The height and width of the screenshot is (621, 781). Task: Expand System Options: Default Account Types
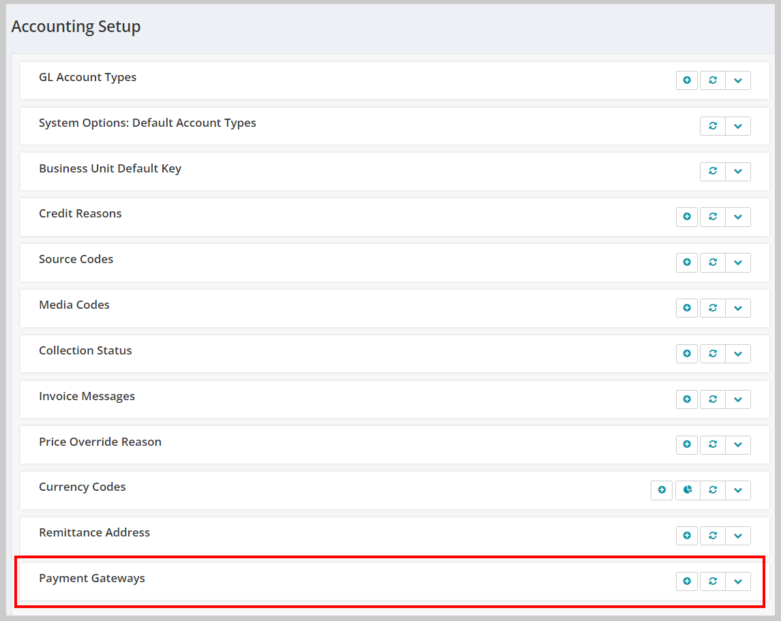[x=738, y=126]
